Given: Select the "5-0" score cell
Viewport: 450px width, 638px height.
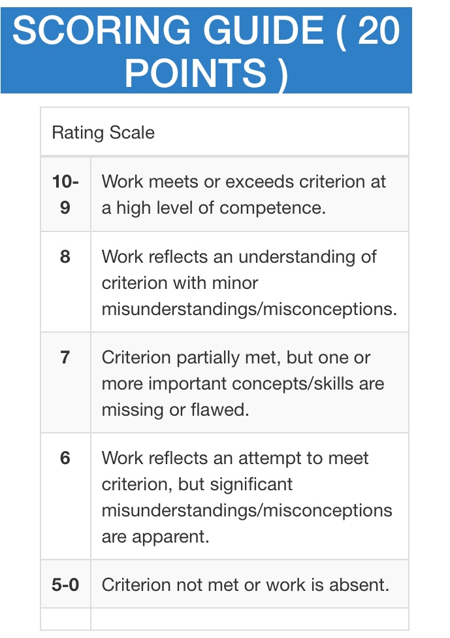Looking at the screenshot, I should [65, 584].
